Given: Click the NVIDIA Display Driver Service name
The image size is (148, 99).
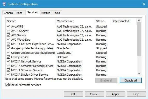Looking at the screenshot, I should 30,75.
